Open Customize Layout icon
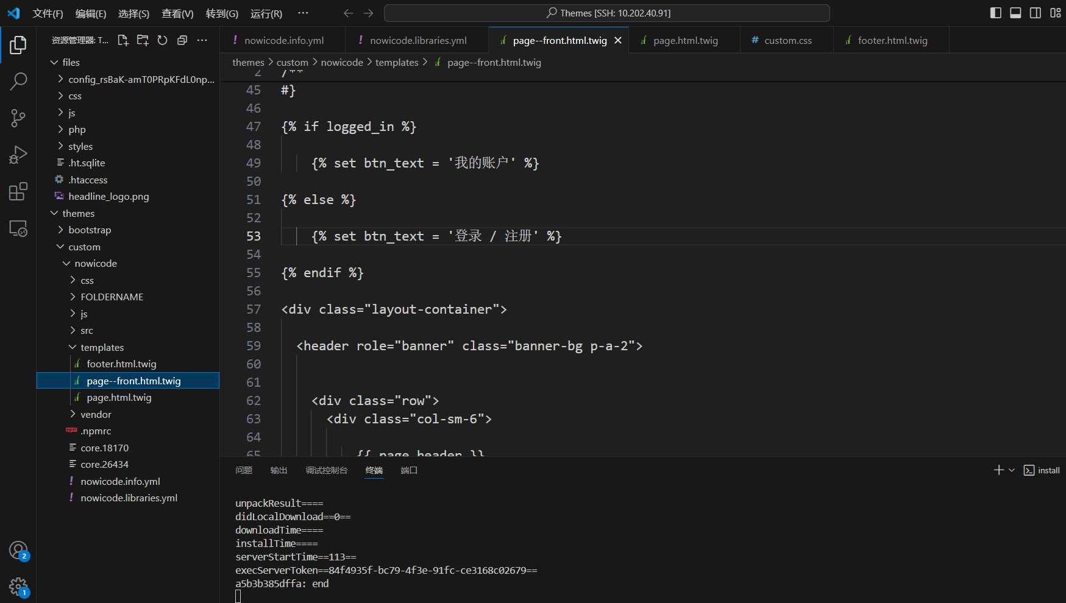The height and width of the screenshot is (603, 1066). pos(1056,13)
